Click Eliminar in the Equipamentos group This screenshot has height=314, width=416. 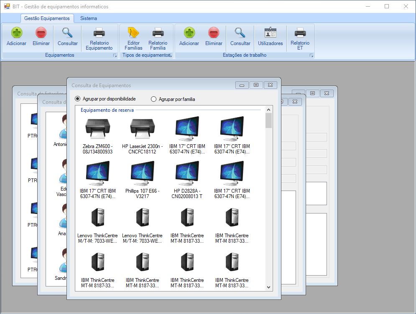click(41, 37)
